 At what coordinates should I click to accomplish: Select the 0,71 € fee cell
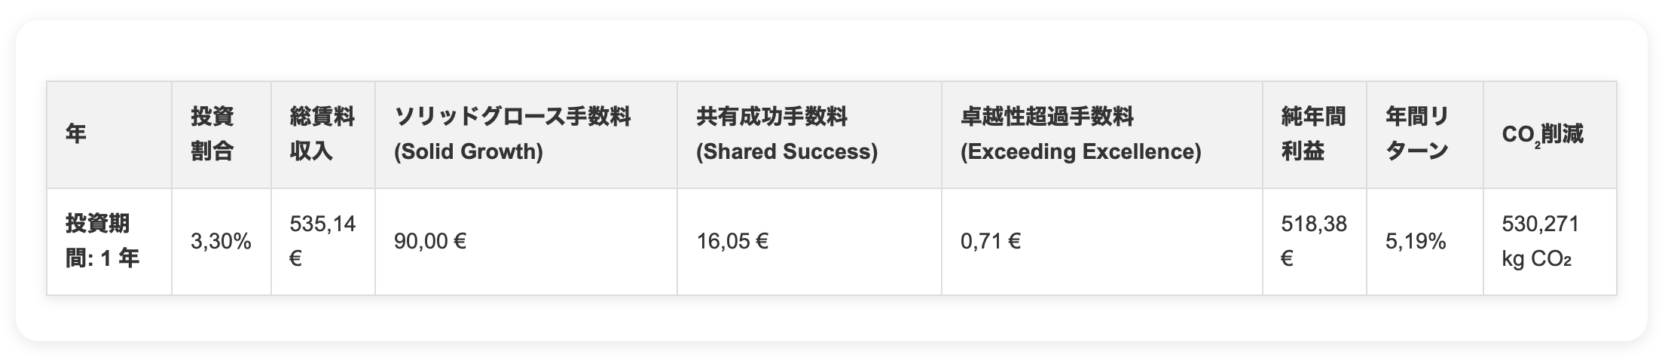coord(990,242)
